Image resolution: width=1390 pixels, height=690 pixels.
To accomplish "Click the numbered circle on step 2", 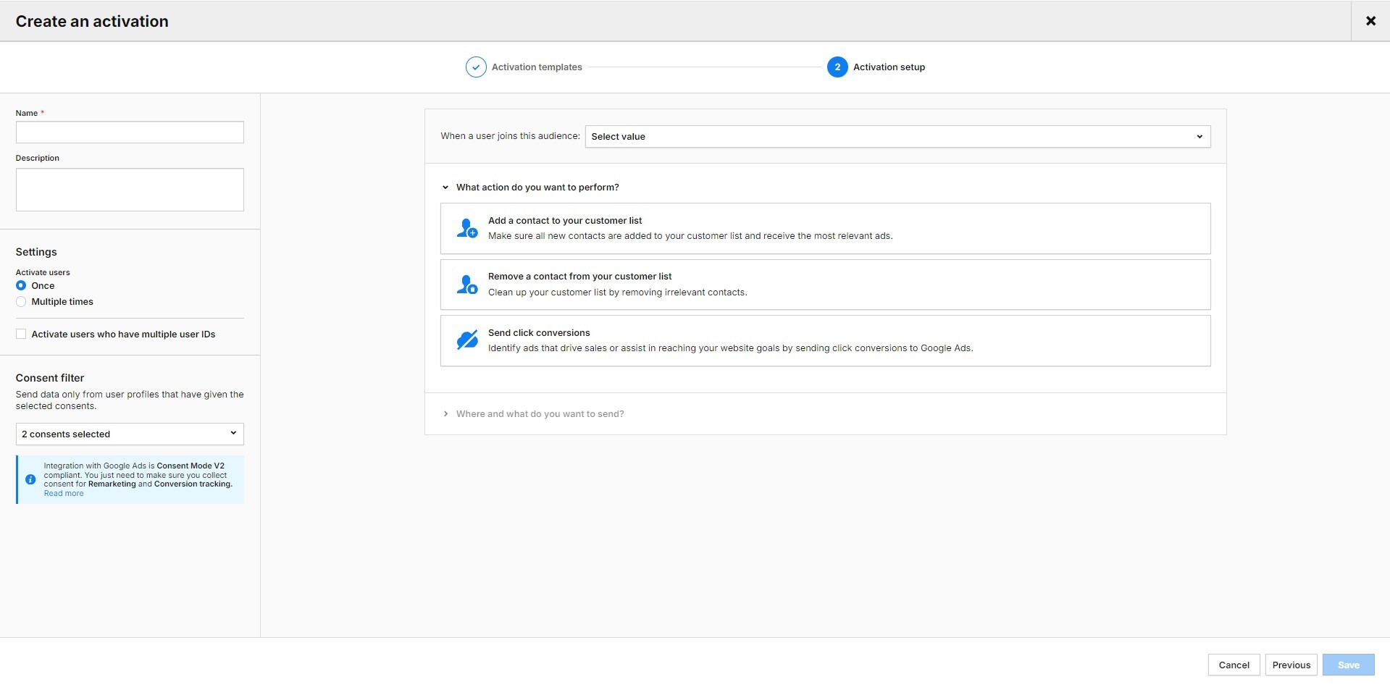I will (837, 67).
